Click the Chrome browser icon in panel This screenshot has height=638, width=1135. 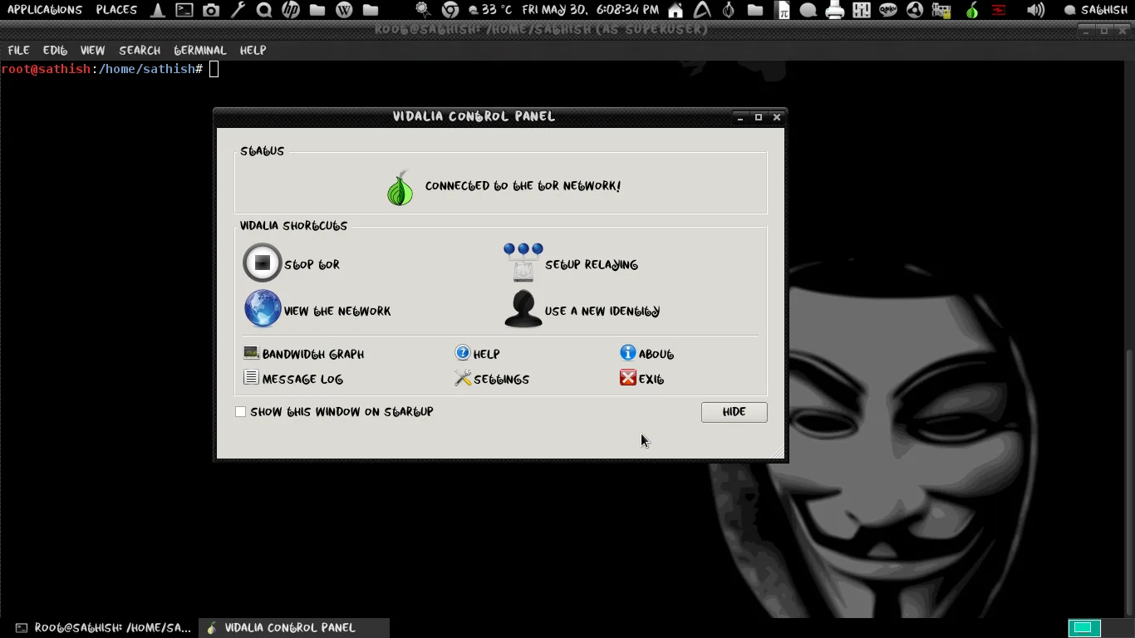pos(450,10)
